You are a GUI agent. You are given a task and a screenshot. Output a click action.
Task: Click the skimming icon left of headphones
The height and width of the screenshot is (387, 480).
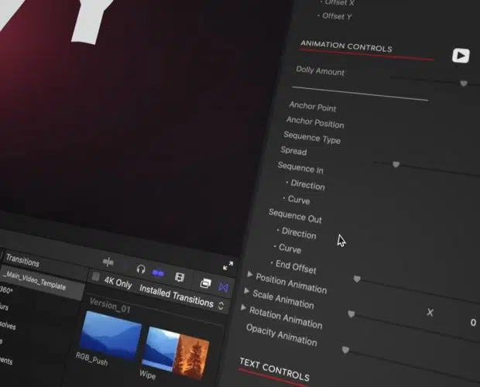pos(108,262)
